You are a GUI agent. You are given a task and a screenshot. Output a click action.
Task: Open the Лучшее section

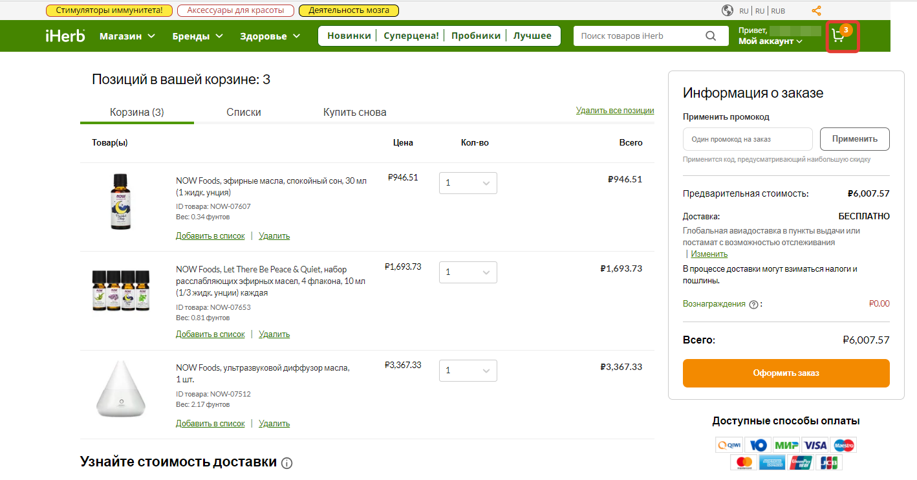point(532,36)
